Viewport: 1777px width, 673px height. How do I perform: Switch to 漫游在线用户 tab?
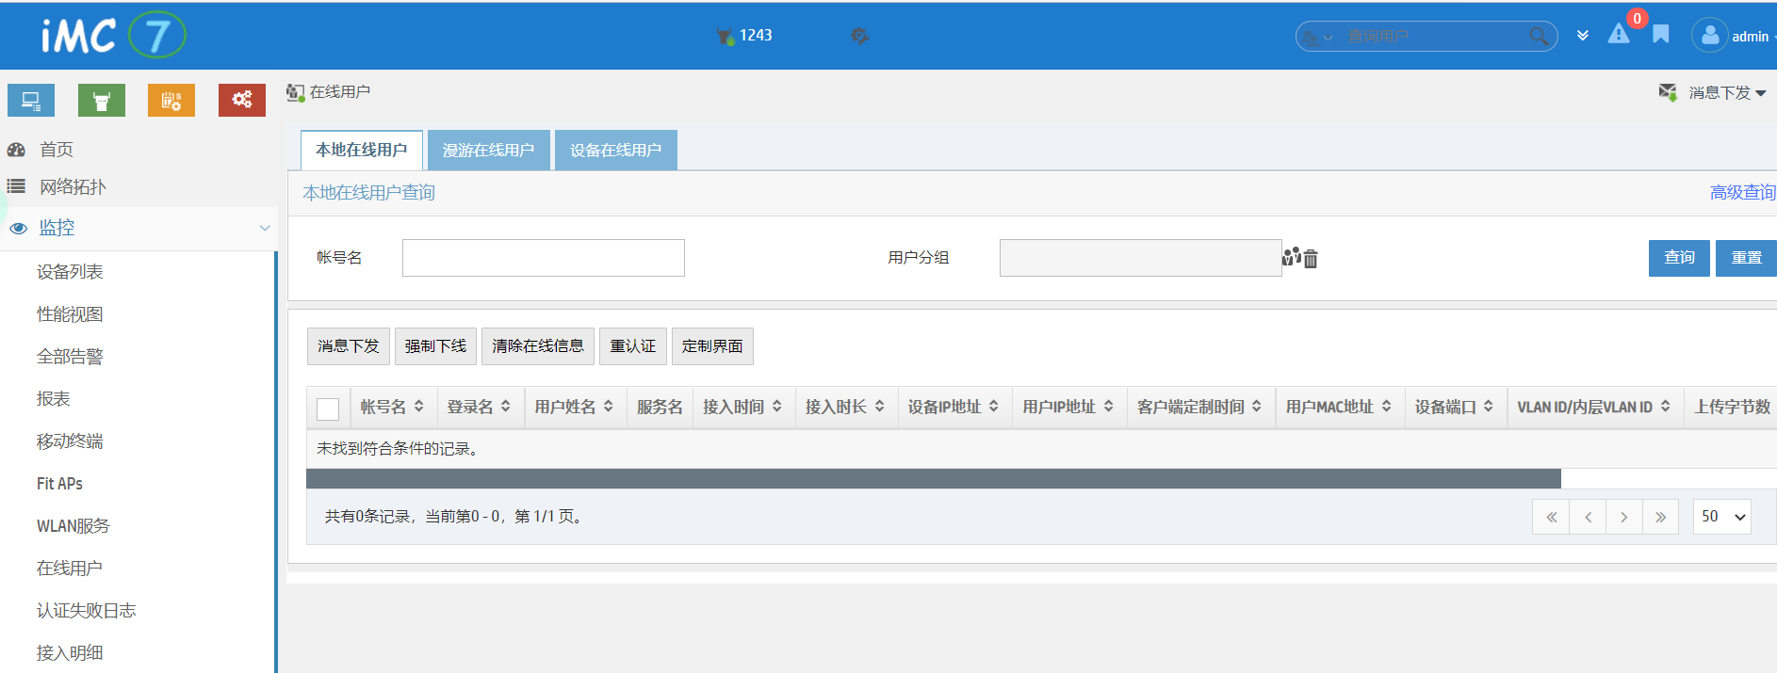pyautogui.click(x=489, y=150)
